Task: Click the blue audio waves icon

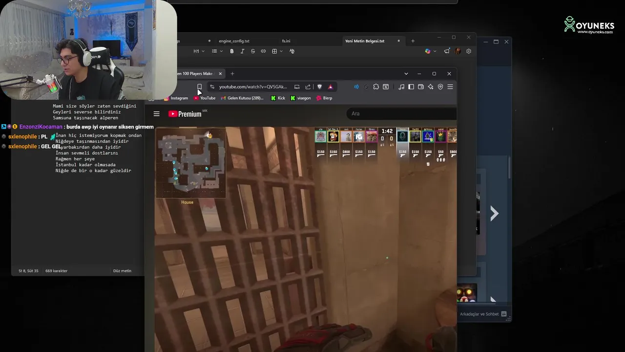Action: 356,87
